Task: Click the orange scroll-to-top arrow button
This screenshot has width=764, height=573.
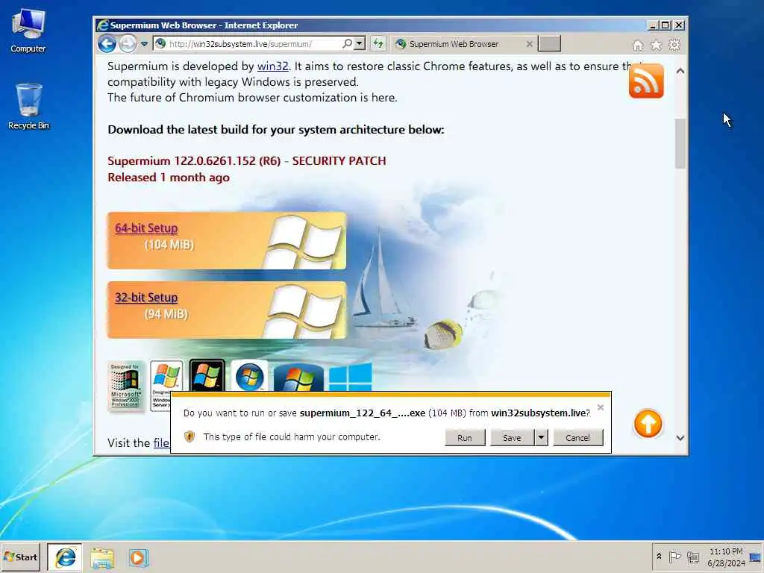Action: 648,424
